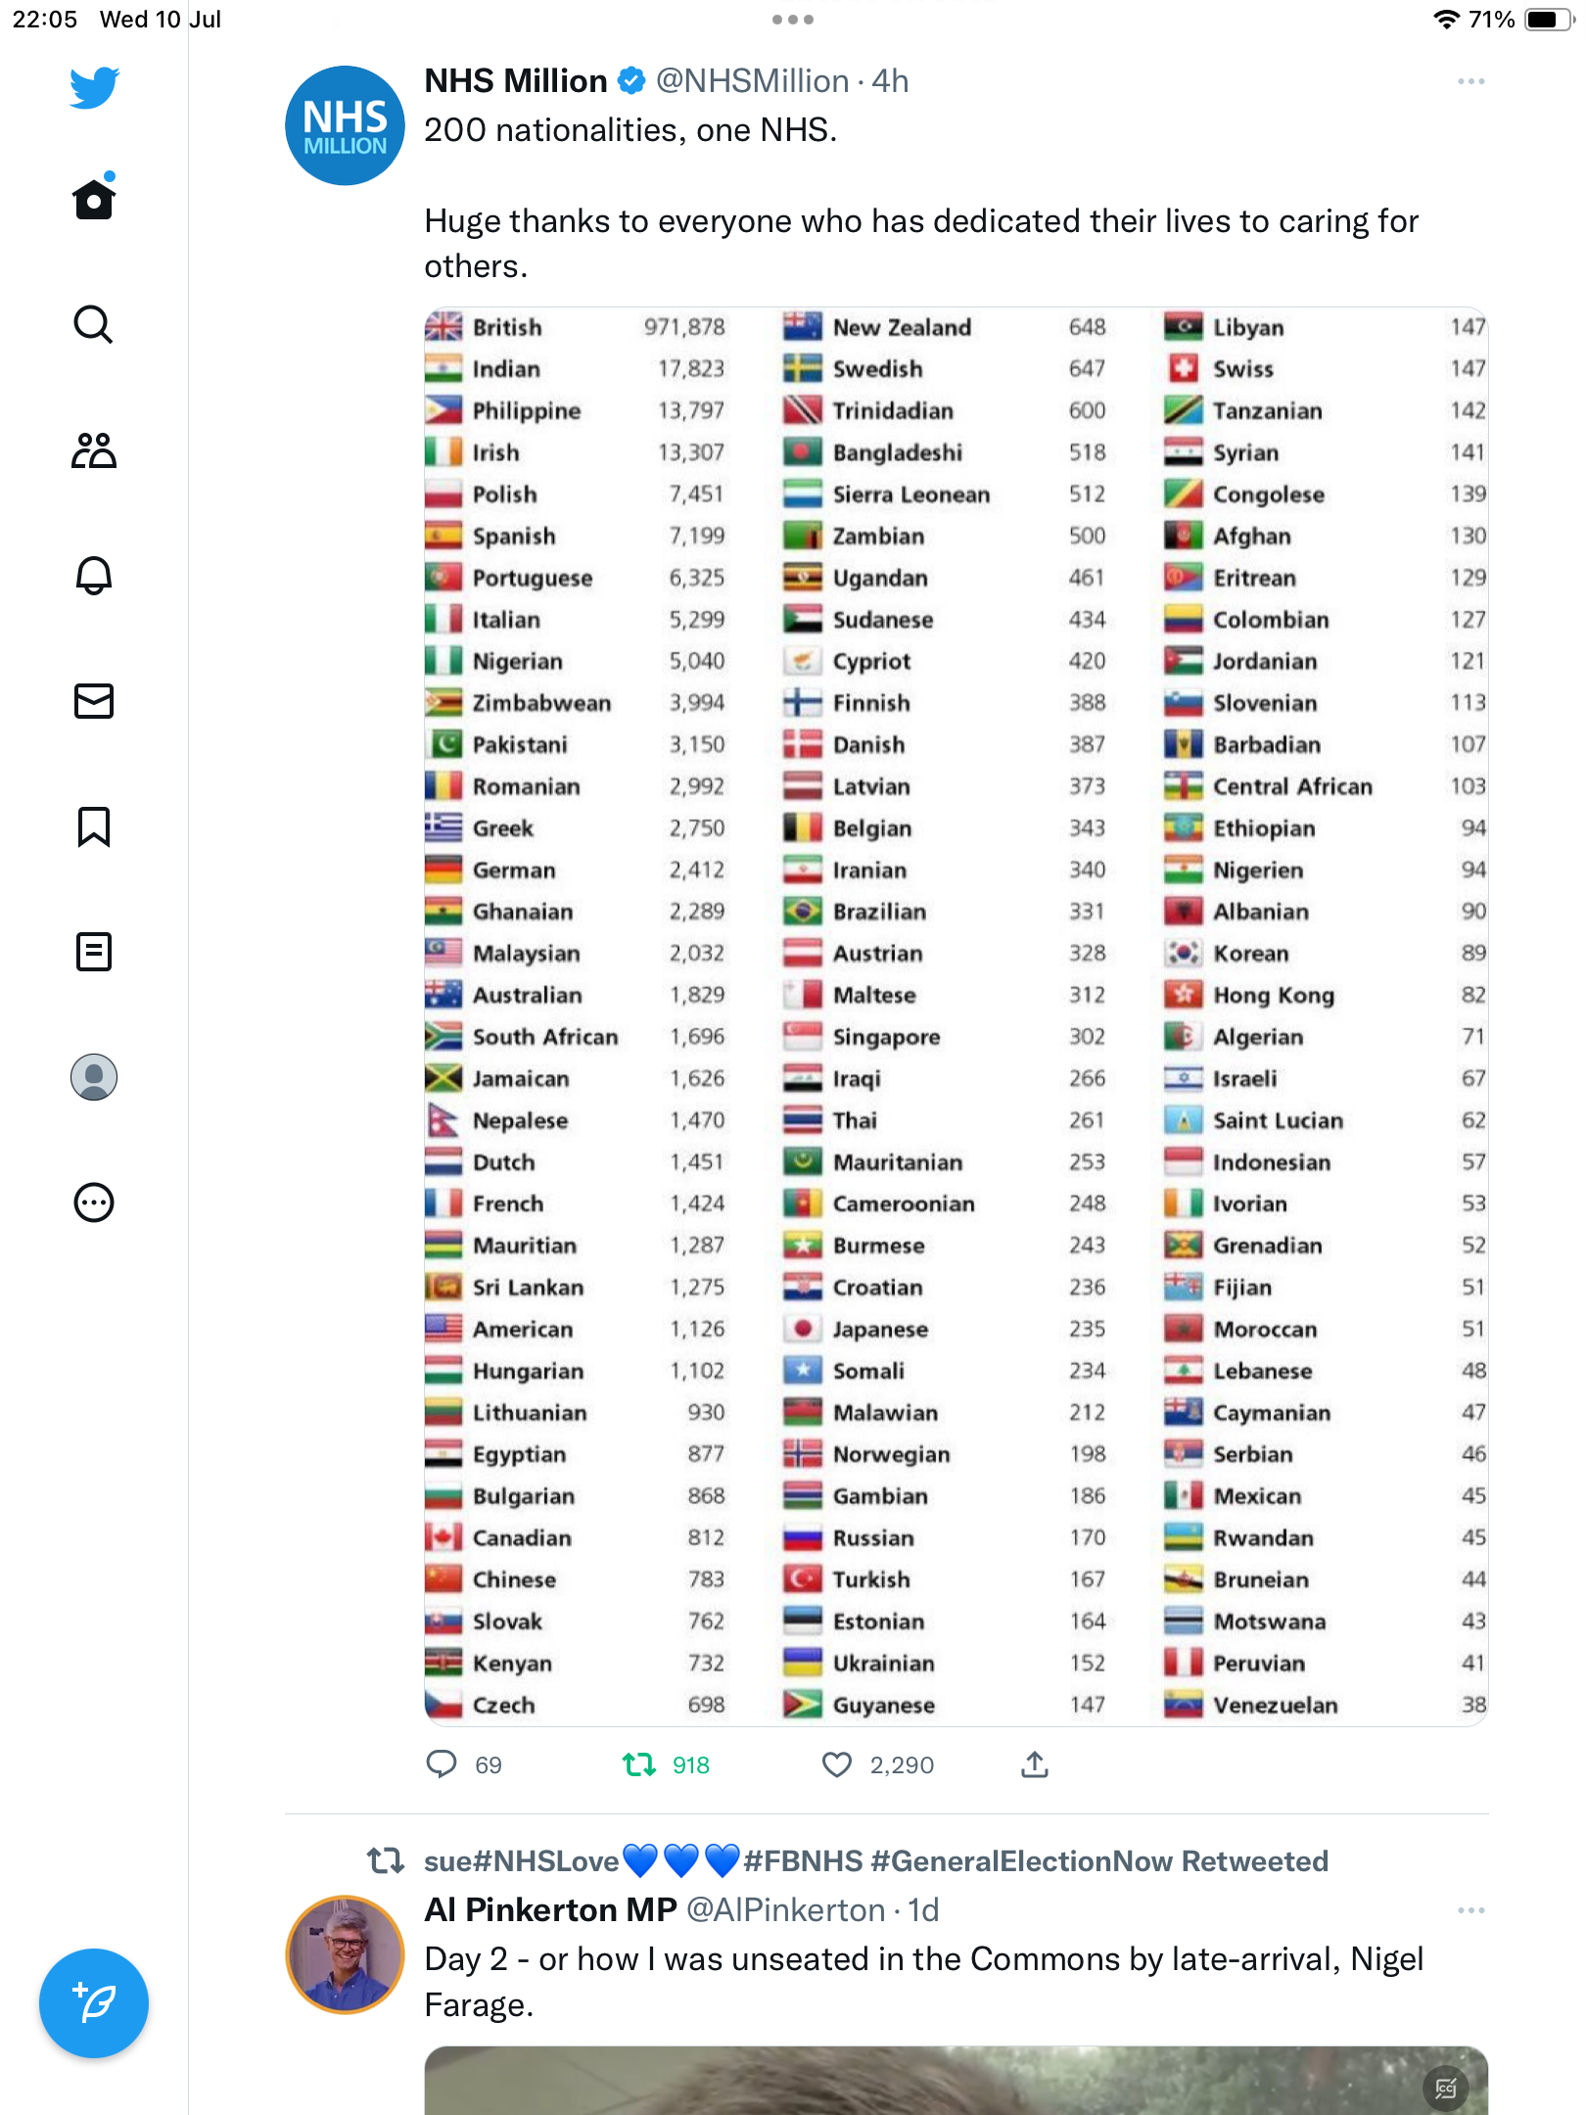Tap the compose new tweet button
The image size is (1586, 2115).
94,2003
